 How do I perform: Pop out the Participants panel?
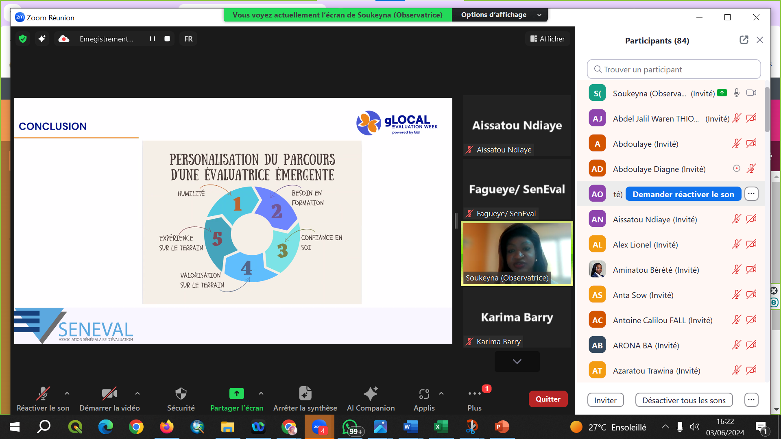coord(744,40)
